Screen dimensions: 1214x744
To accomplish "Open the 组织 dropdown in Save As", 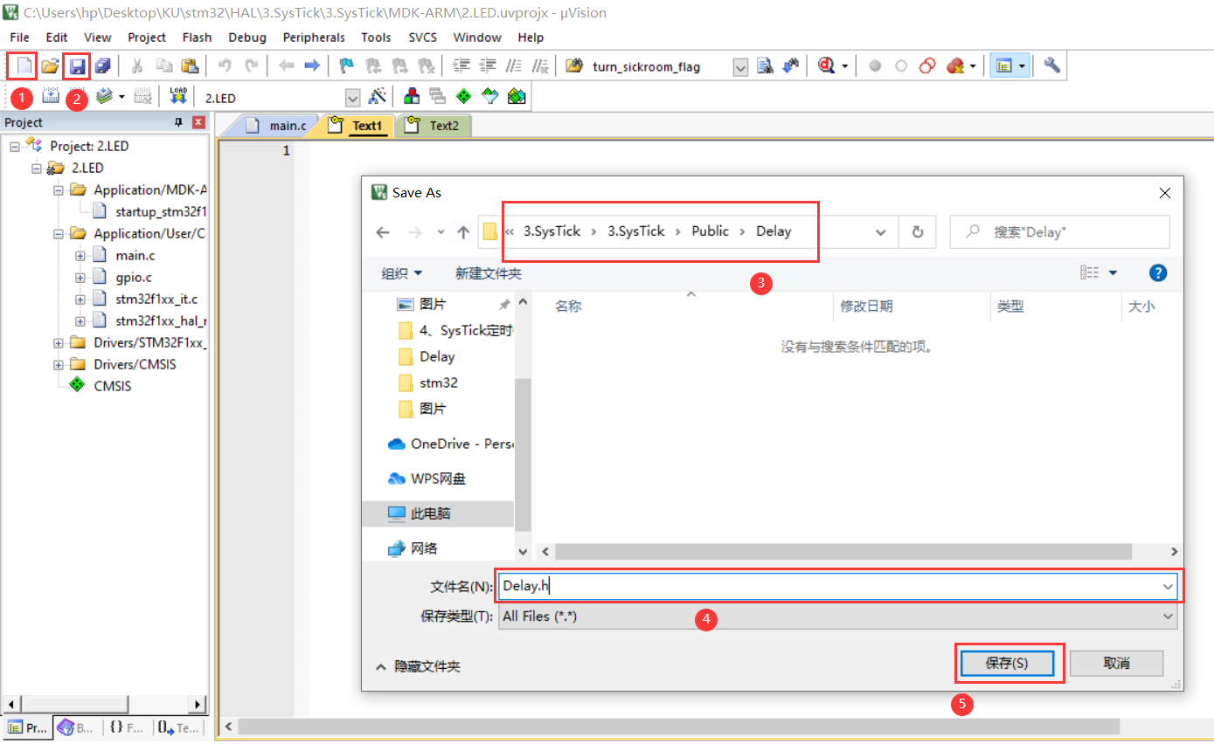I will tap(402, 273).
